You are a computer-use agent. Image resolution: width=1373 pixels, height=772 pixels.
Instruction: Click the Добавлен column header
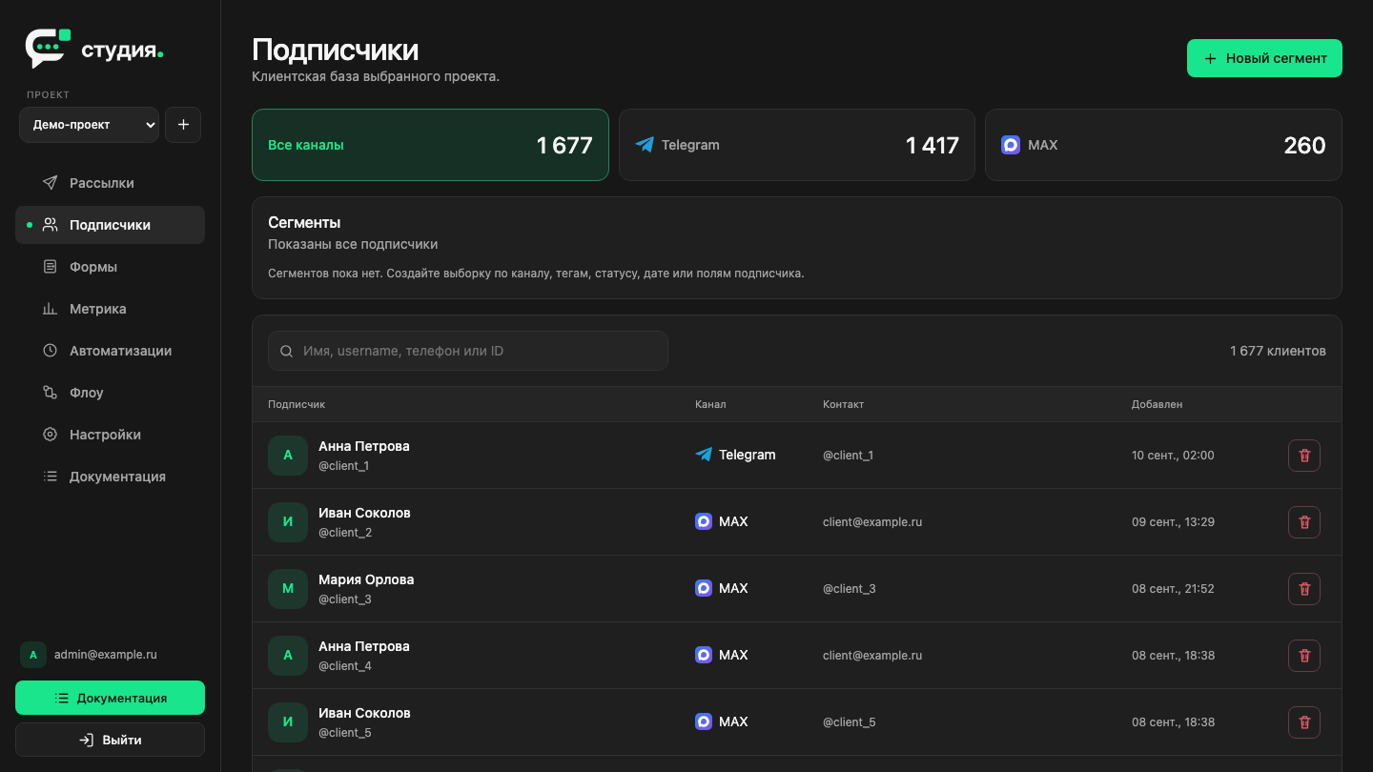click(1157, 404)
